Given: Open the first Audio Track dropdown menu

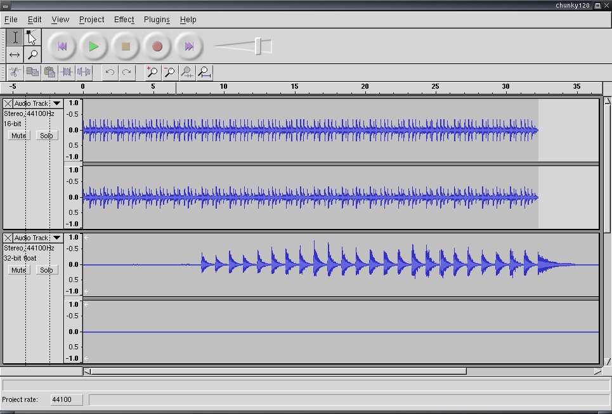Looking at the screenshot, I should tap(56, 103).
